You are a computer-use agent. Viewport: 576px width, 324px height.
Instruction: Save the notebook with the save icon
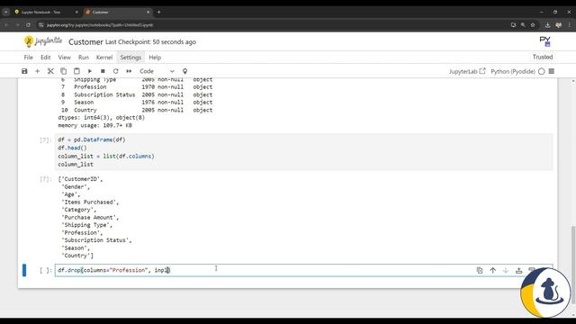coord(24,71)
